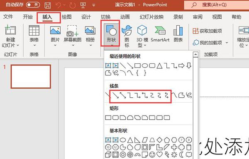Open the 屏幕截图 screenshot button
This screenshot has width=249, height=159.
click(x=73, y=36)
